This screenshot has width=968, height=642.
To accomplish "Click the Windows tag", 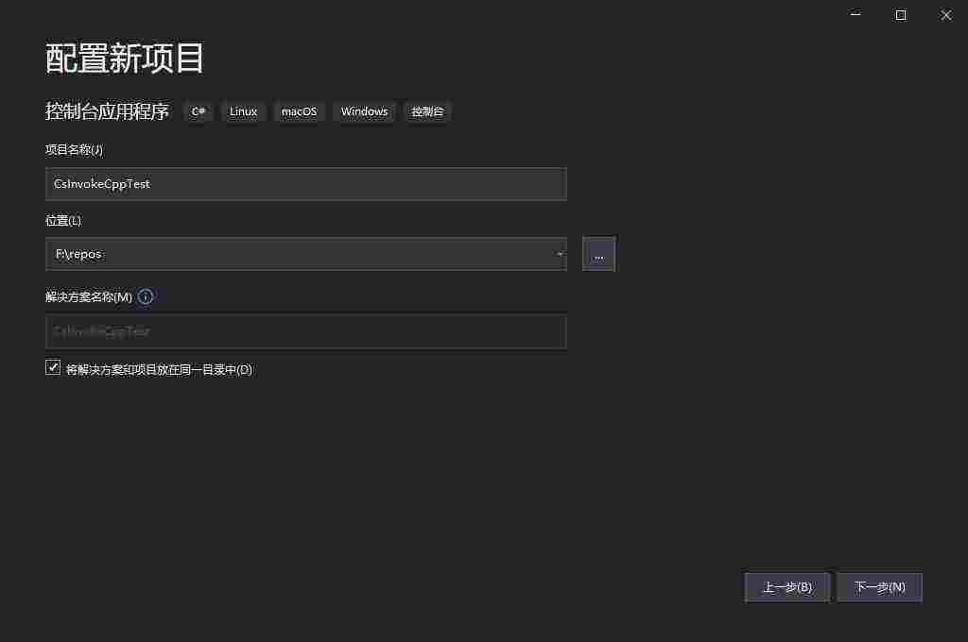I will [364, 111].
